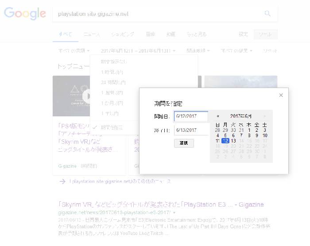Choose 1 時間以内 menu option

point(112,72)
